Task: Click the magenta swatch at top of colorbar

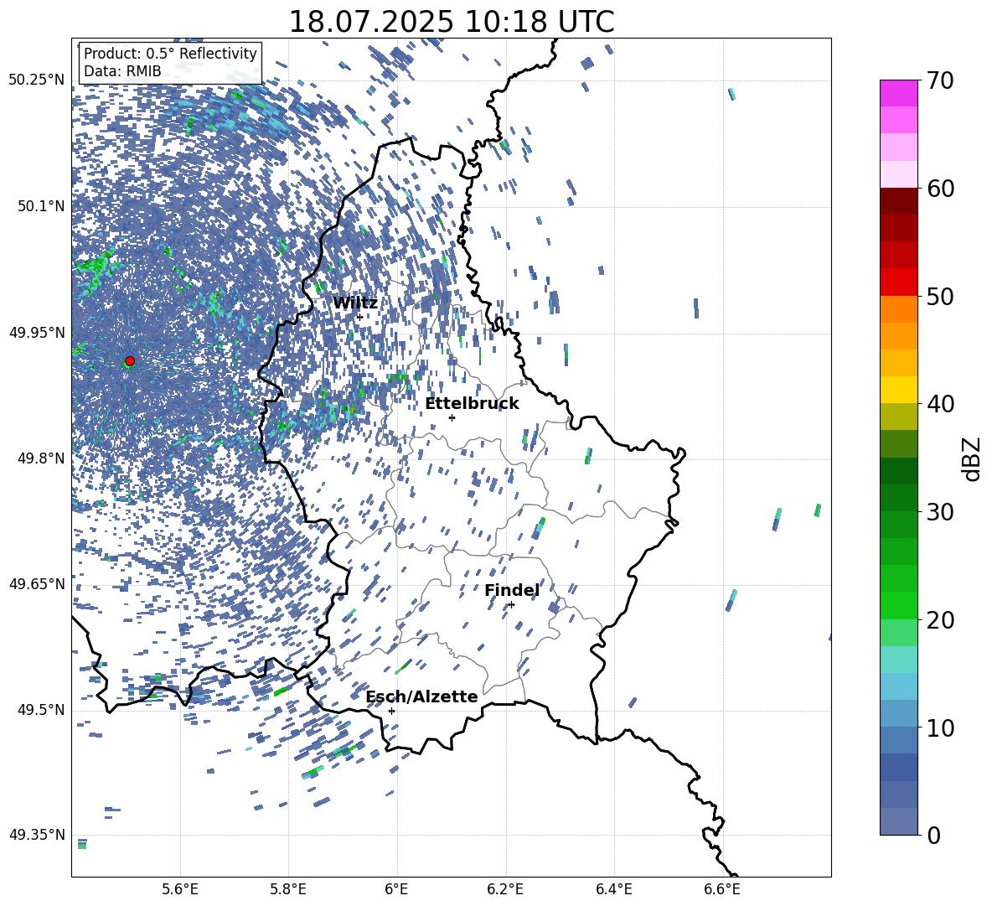Action: [x=899, y=94]
